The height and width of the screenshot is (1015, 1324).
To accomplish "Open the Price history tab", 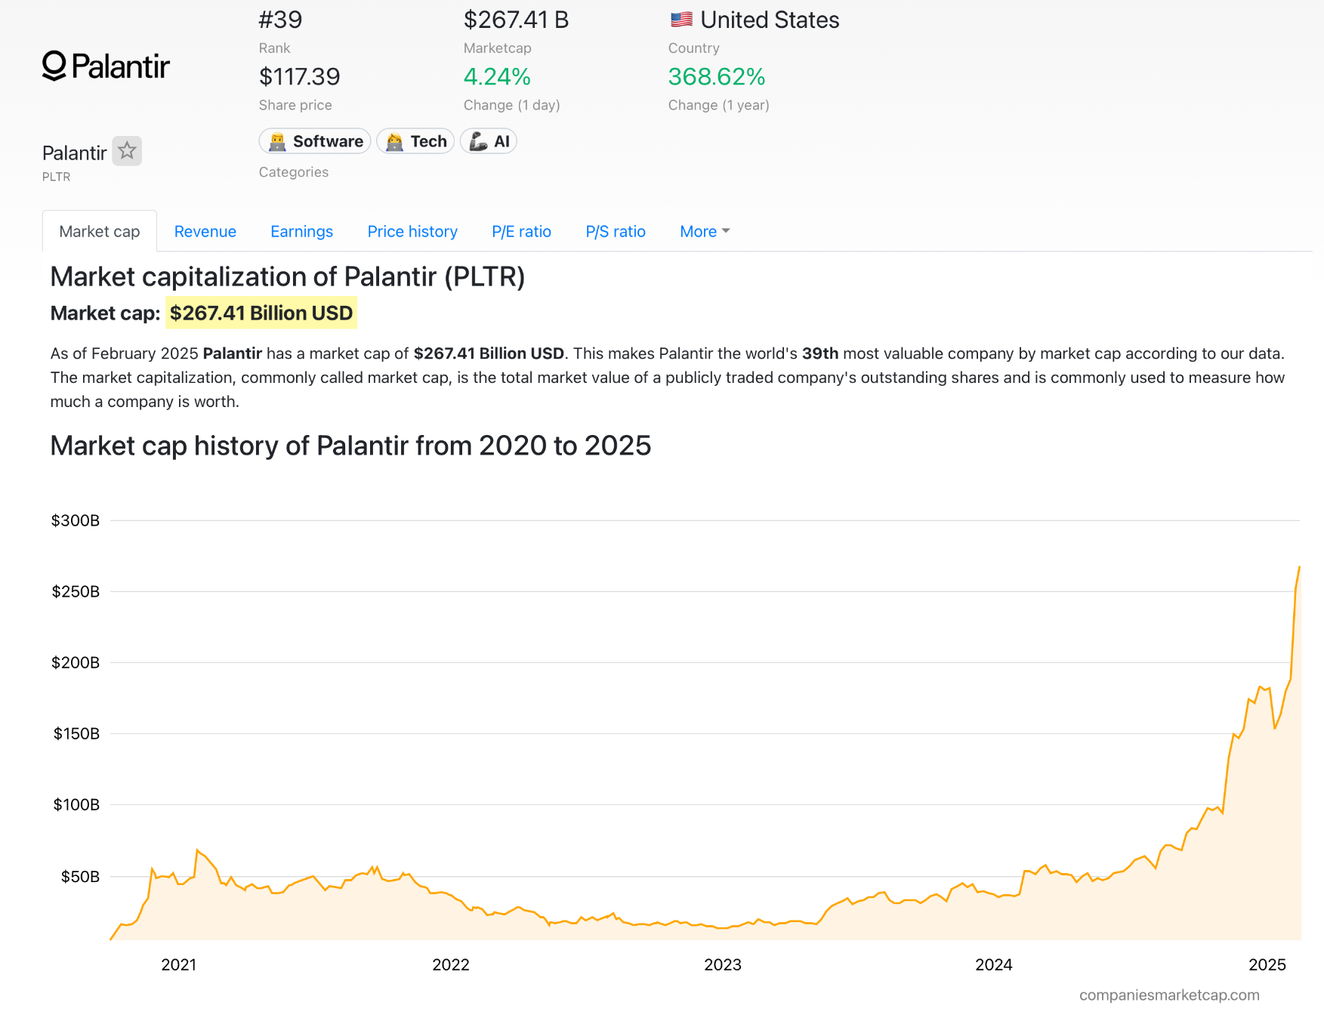I will click(x=412, y=231).
